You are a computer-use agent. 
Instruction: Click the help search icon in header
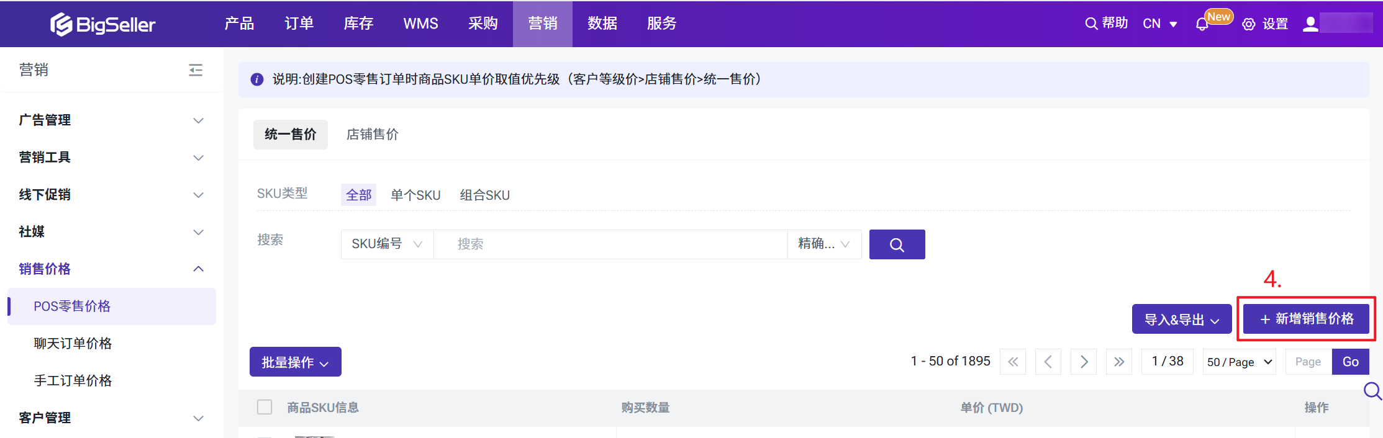pos(1091,24)
